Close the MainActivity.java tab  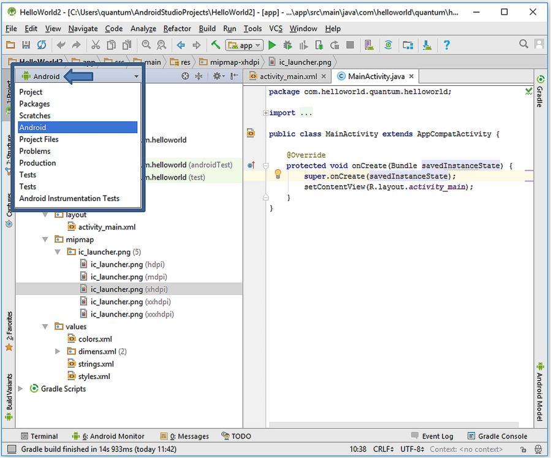click(x=411, y=76)
